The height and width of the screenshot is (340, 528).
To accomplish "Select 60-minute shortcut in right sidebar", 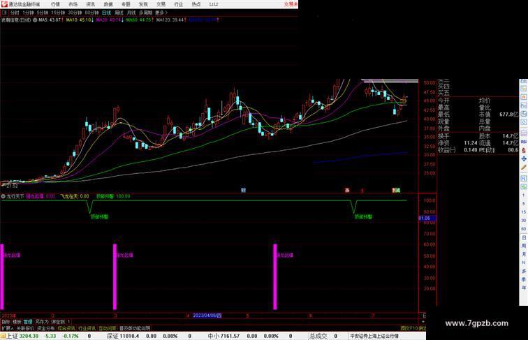I will tap(524, 229).
